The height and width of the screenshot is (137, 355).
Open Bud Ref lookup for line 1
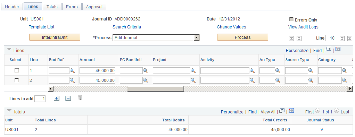click(72, 71)
